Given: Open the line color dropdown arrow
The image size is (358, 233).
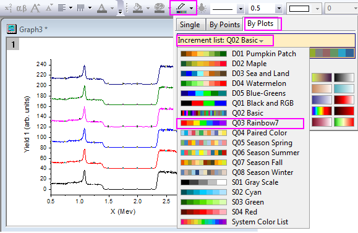Looking at the screenshot, I should click(x=191, y=9).
